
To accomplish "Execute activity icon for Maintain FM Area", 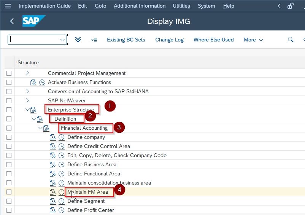I will (x=62, y=192).
